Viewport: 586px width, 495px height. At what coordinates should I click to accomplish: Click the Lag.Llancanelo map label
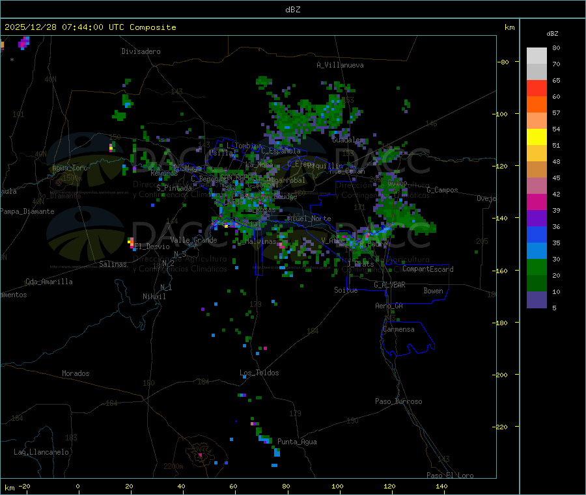pos(41,452)
